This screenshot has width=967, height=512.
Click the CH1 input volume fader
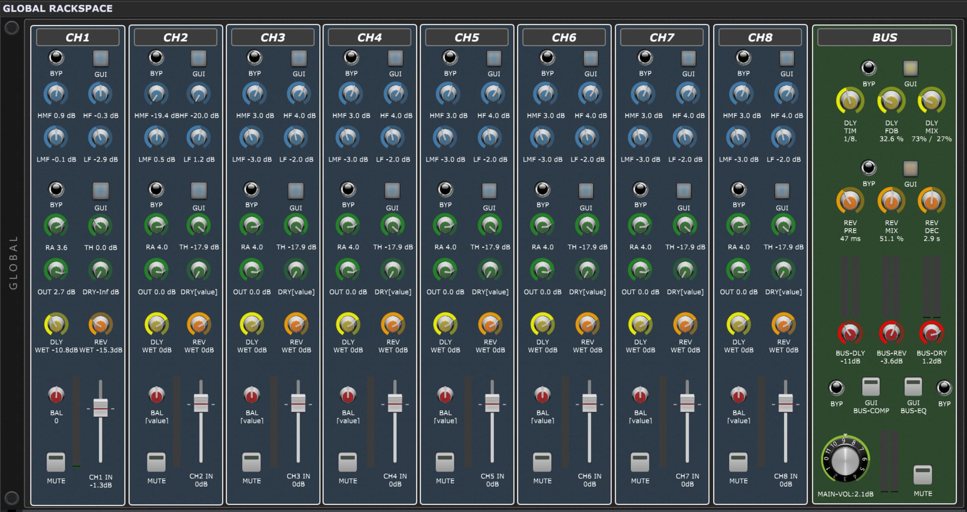(101, 407)
